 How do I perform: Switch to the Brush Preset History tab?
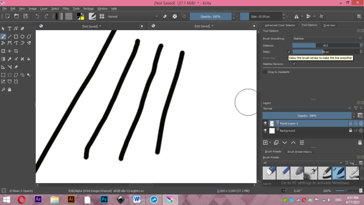click(x=299, y=151)
